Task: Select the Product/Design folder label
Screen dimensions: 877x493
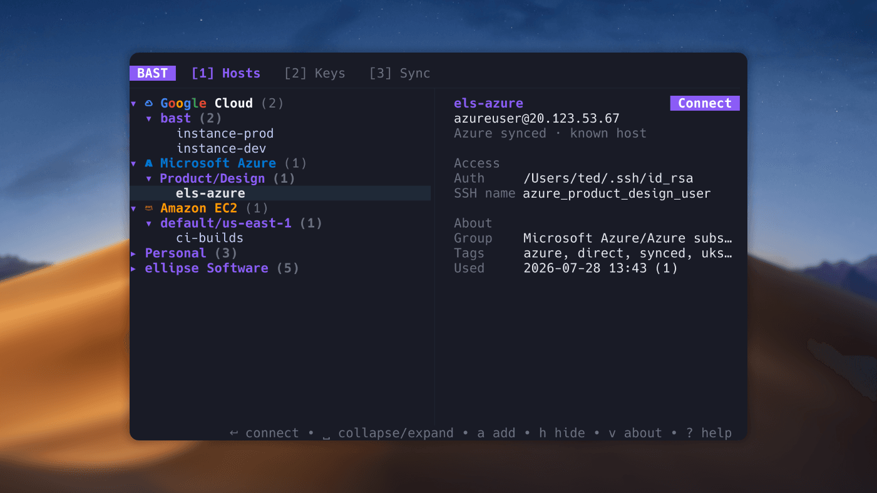Action: coord(212,178)
